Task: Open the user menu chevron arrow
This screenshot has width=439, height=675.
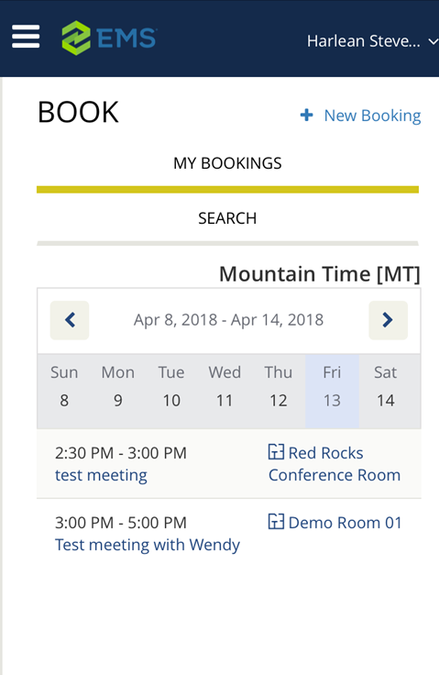Action: click(x=433, y=42)
